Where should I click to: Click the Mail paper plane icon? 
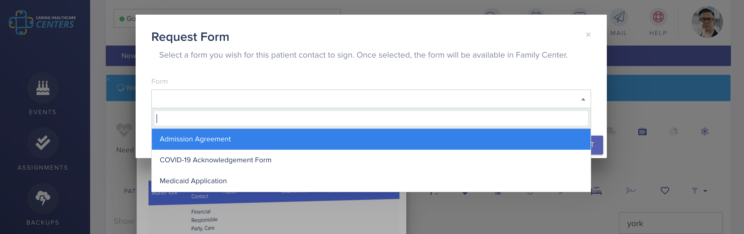point(619,17)
